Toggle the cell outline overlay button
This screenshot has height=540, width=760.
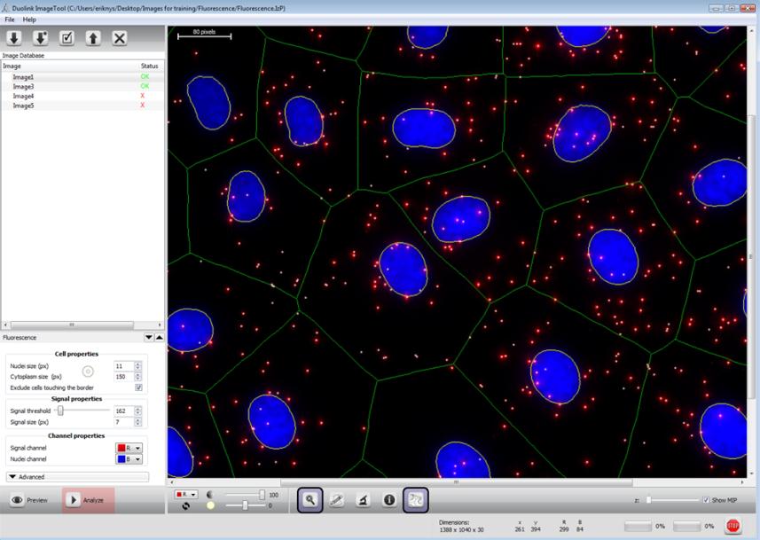click(416, 500)
